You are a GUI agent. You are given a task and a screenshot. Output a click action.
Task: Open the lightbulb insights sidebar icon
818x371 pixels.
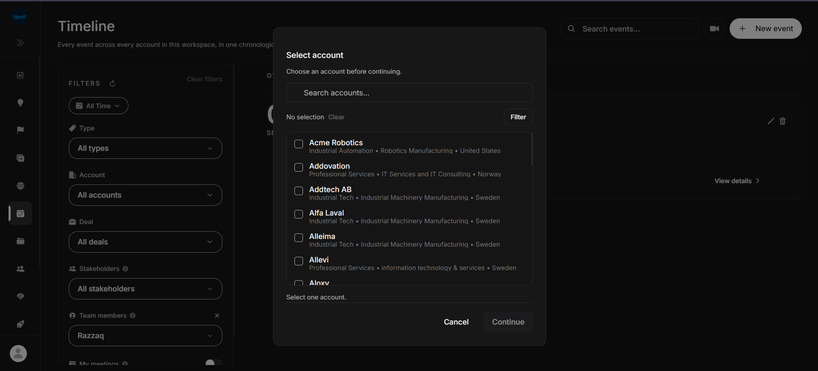click(20, 103)
